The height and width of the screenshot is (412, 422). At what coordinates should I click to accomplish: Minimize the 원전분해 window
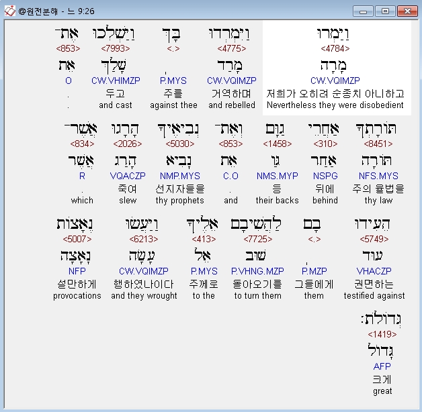coord(363,11)
